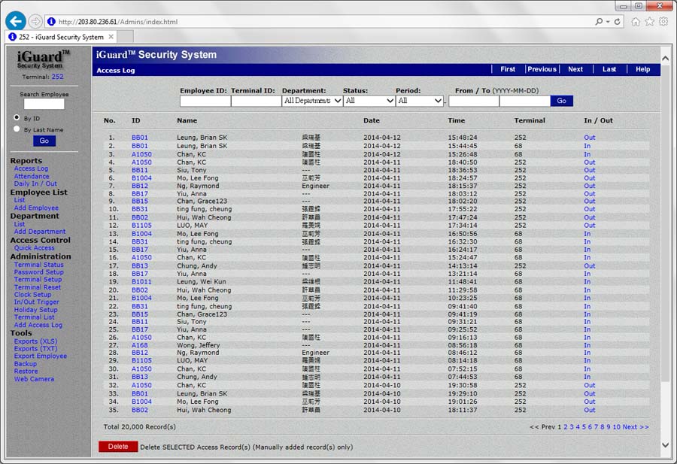Viewport: 677px width, 464px height.
Task: Open the Quick Access link
Action: coord(34,247)
